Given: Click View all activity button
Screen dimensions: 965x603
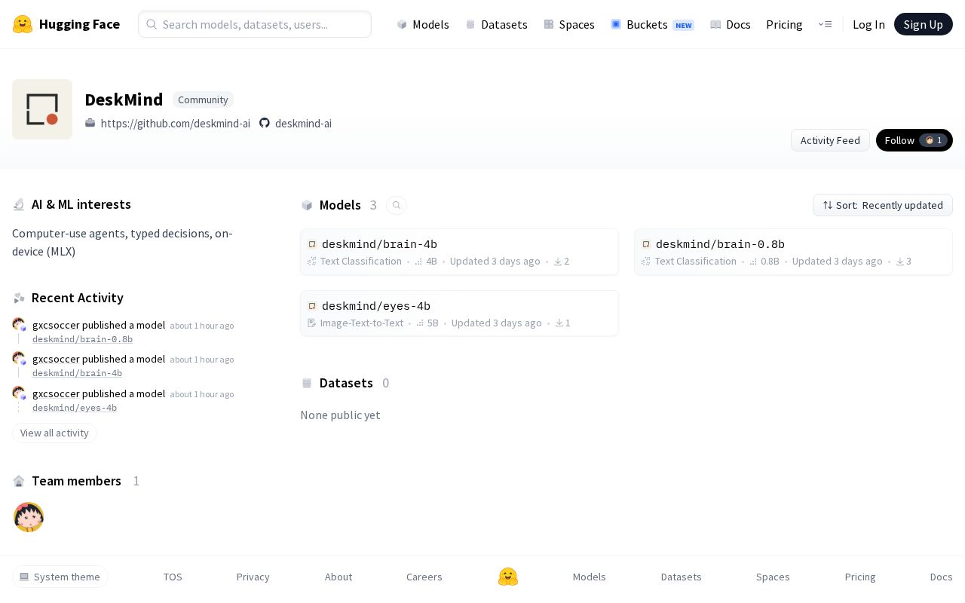Looking at the screenshot, I should point(54,433).
